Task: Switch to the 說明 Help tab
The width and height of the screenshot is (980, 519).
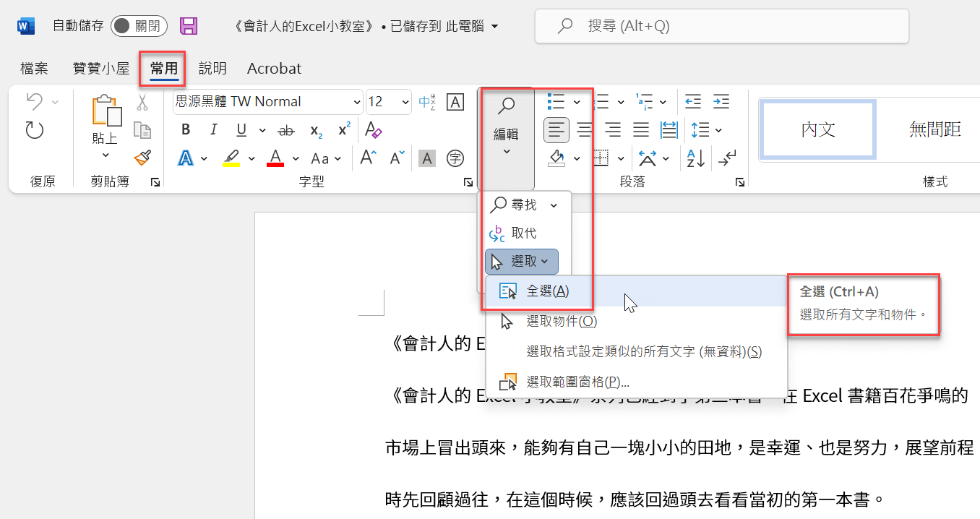Action: (x=212, y=69)
